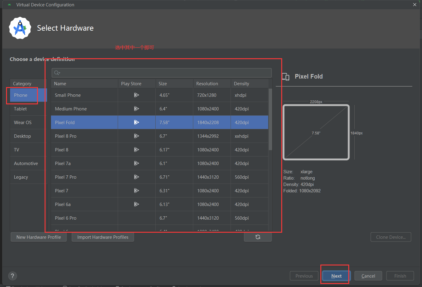This screenshot has width=422, height=287.
Task: Click the Play Store icon for Small Phone
Action: coord(137,95)
